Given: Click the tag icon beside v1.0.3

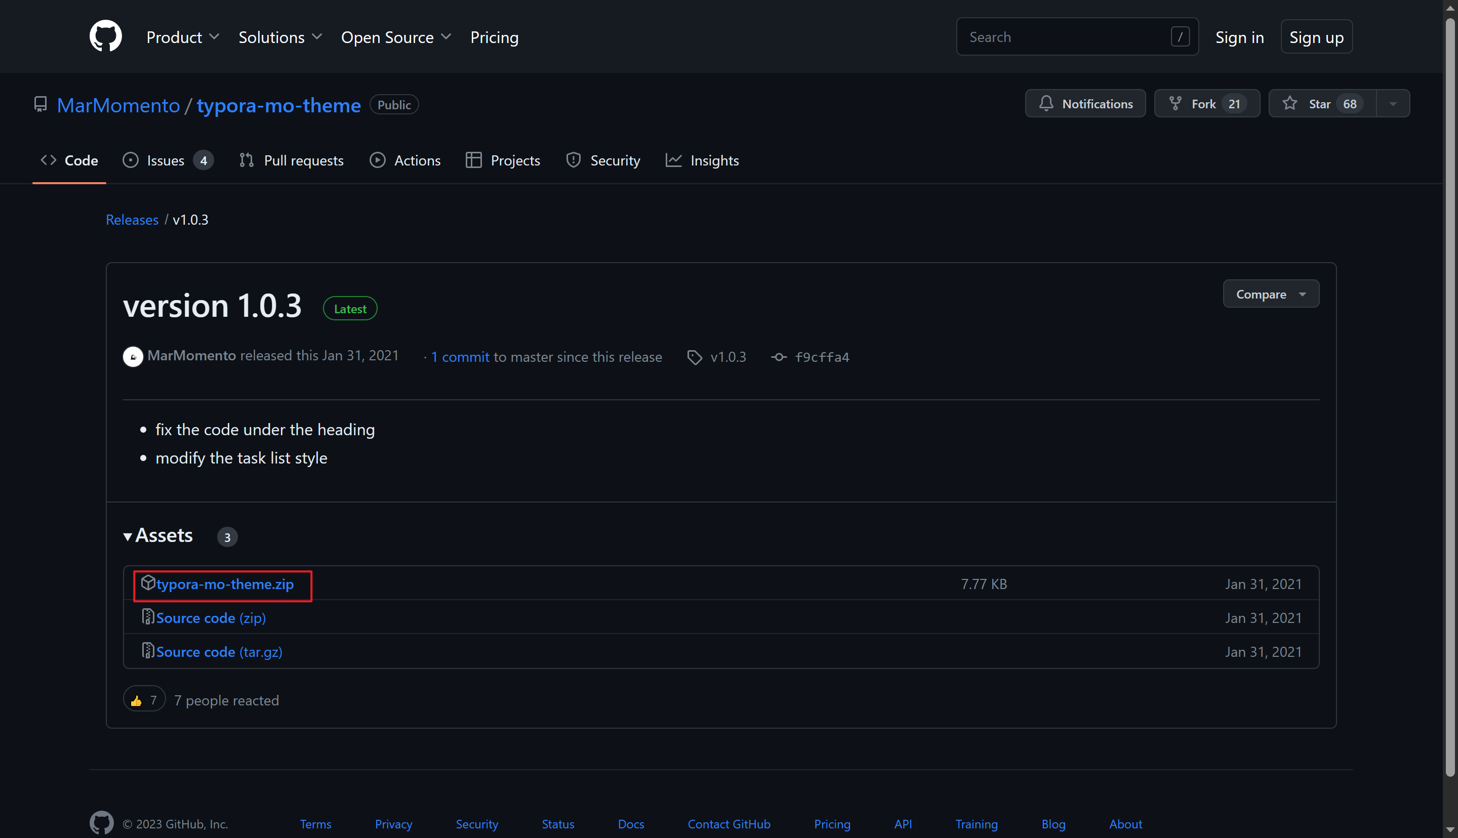Looking at the screenshot, I should pos(694,357).
